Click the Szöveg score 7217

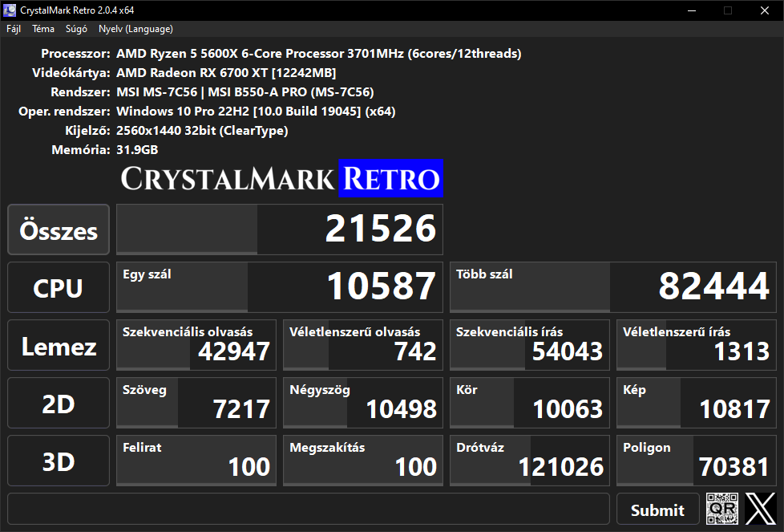(x=196, y=404)
